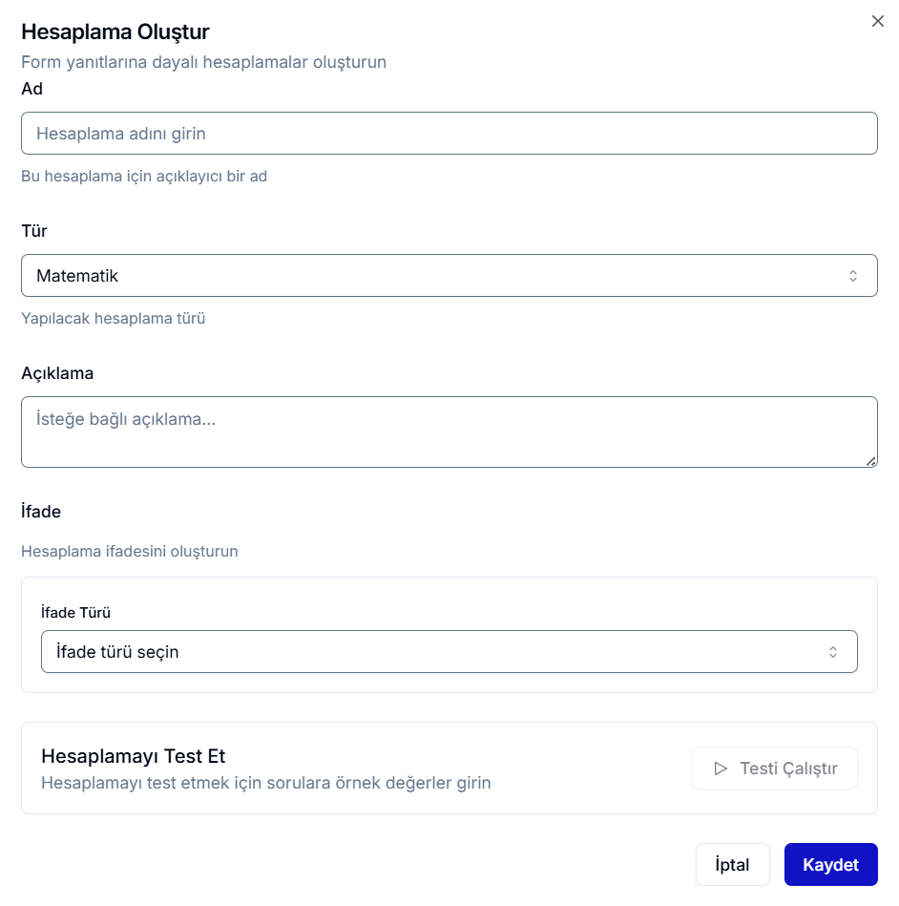Click into the İsteğe bağlı açıklama textarea
This screenshot has width=899, height=906.
449,432
